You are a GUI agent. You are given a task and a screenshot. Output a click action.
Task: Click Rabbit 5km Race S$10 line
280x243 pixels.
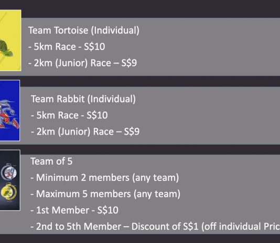69,115
